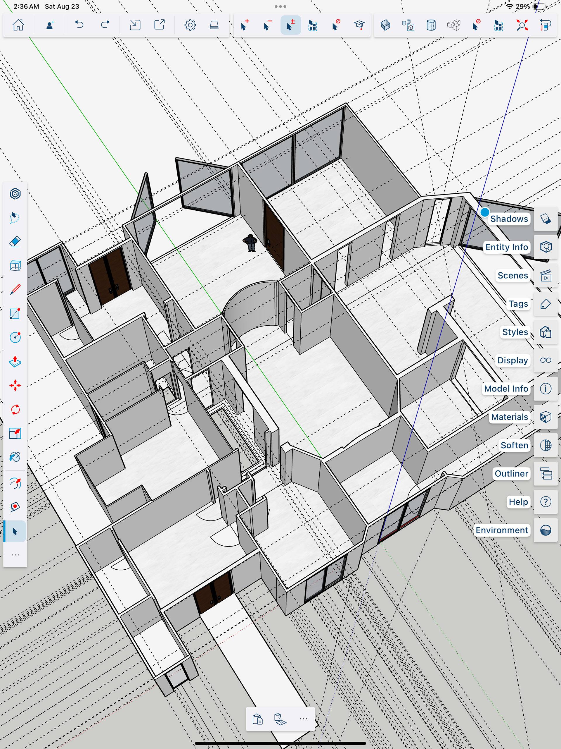Screen dimensions: 561x749
Task: Choose the Pencil line tool
Action: click(x=15, y=290)
